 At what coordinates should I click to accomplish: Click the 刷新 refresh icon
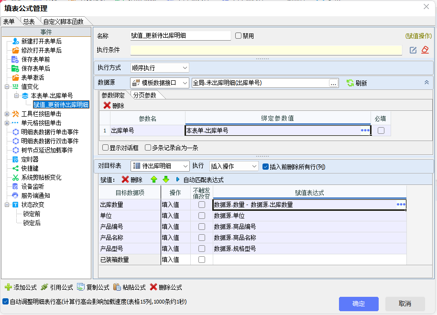(350, 83)
